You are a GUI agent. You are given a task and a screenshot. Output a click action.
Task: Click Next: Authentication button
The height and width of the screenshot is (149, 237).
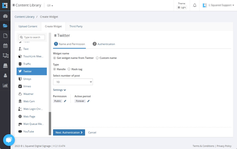69,132
